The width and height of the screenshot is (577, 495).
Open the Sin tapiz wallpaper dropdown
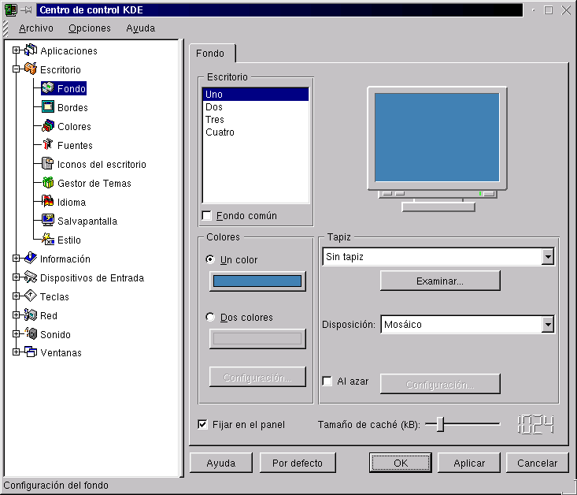tap(548, 257)
